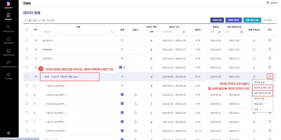Expand the 보기 설정 dropdown

coord(270,20)
